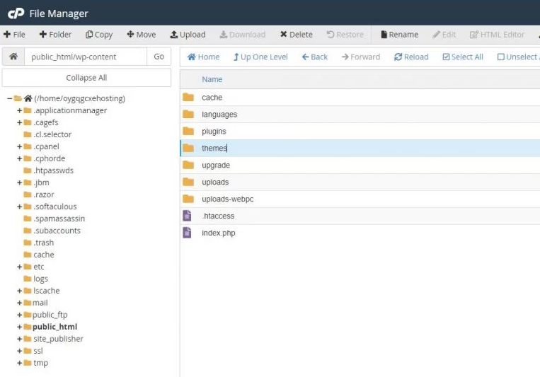Click the home icon beside path field

click(x=13, y=57)
